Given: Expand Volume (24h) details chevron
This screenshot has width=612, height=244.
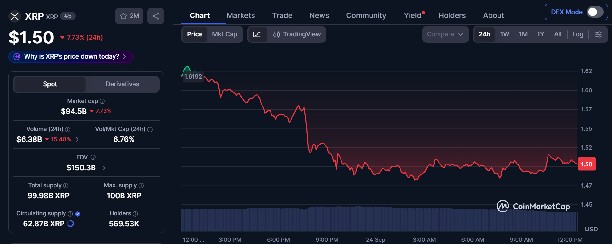Looking at the screenshot, I should point(77,139).
